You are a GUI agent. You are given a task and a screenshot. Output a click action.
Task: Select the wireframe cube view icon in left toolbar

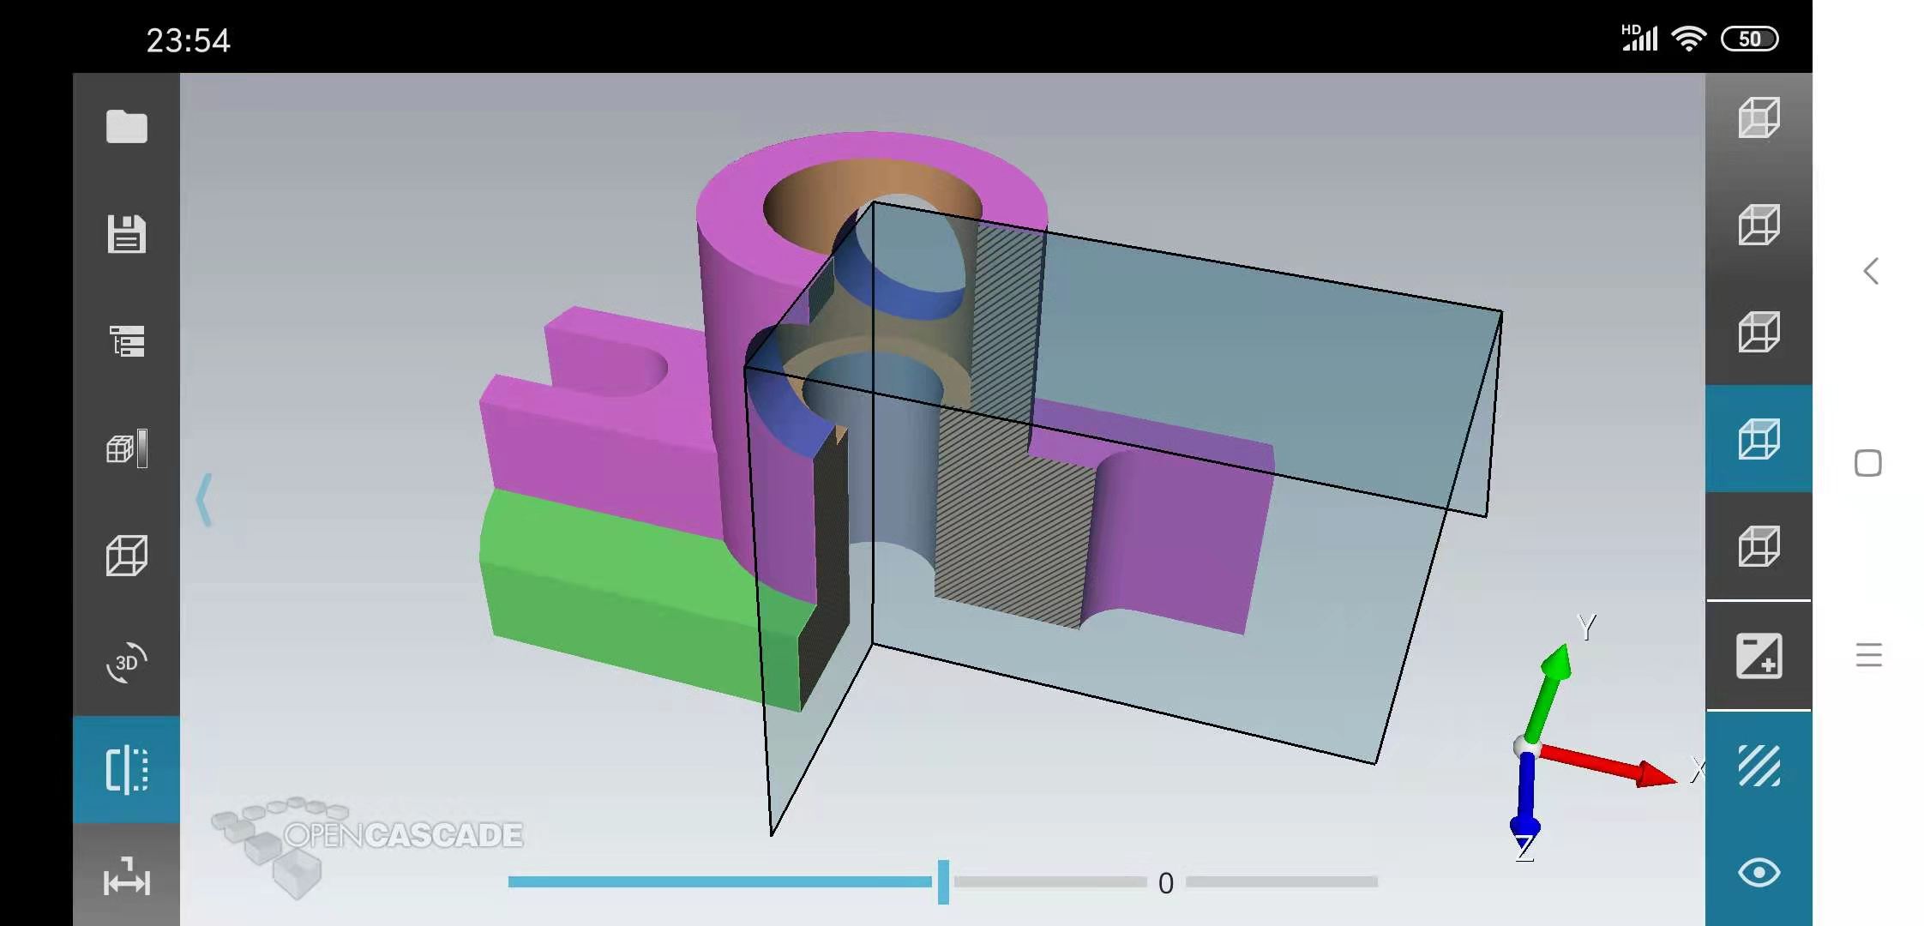[126, 556]
